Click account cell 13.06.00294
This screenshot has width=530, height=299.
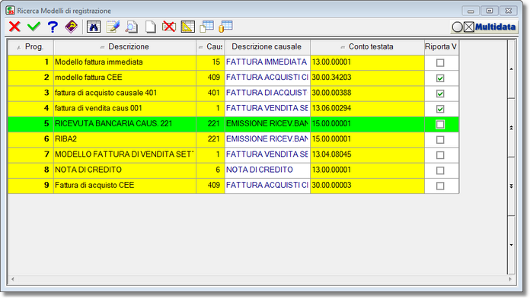(x=367, y=109)
